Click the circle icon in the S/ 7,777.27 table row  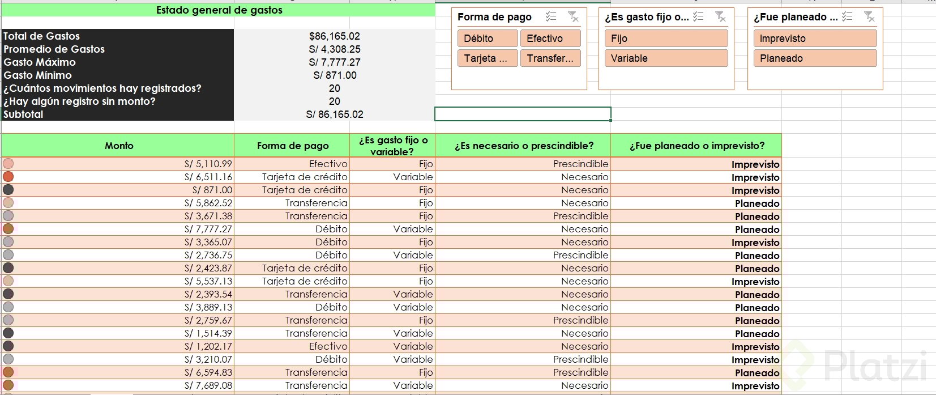(8, 229)
